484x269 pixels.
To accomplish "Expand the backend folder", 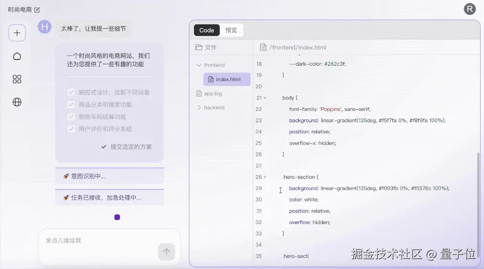I will coord(199,107).
